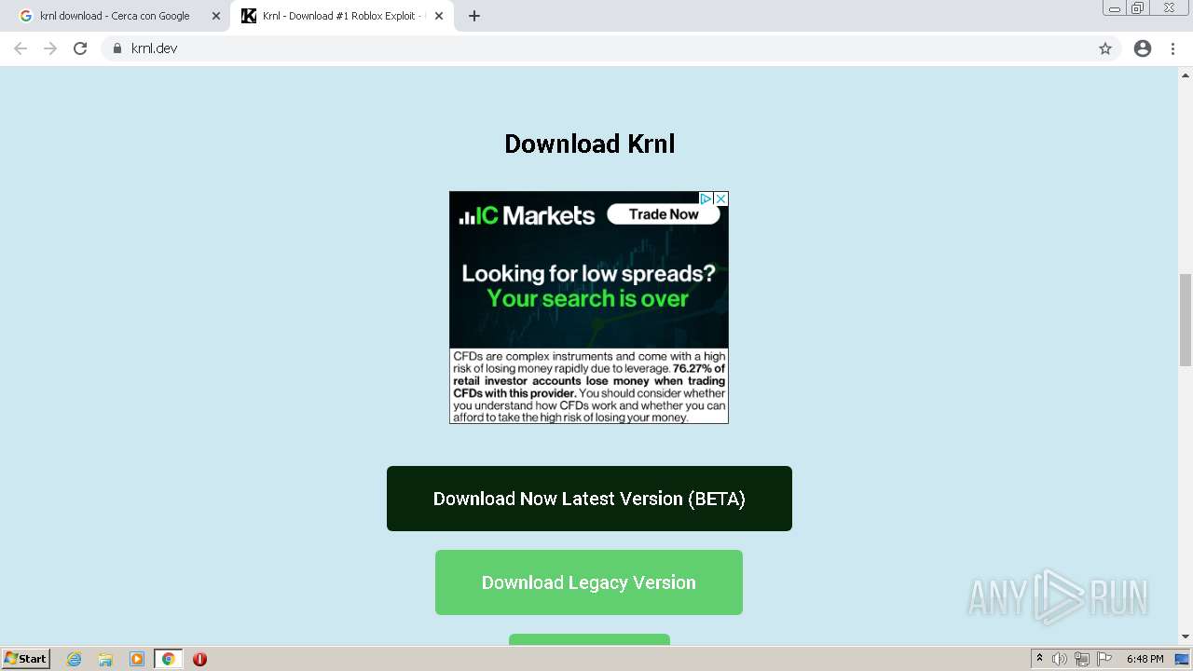The height and width of the screenshot is (671, 1193).
Task: Click the show desktop button in tray
Action: [1183, 659]
